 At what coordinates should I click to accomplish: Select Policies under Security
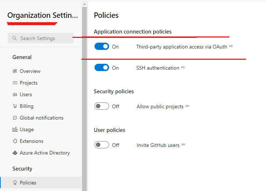(x=41, y=183)
